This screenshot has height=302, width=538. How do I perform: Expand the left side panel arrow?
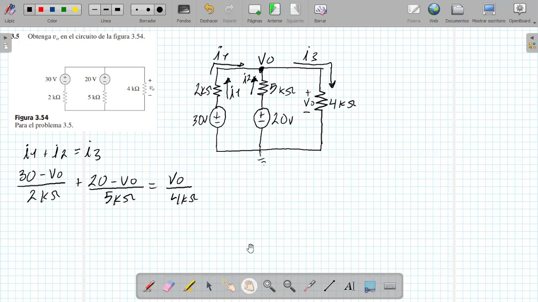coord(5,43)
